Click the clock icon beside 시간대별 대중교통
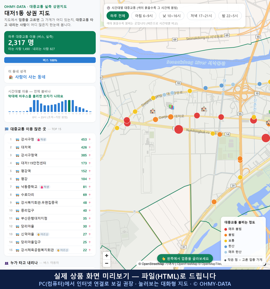Image resolution: width=270 pixels, height=289 pixels. coord(108,8)
